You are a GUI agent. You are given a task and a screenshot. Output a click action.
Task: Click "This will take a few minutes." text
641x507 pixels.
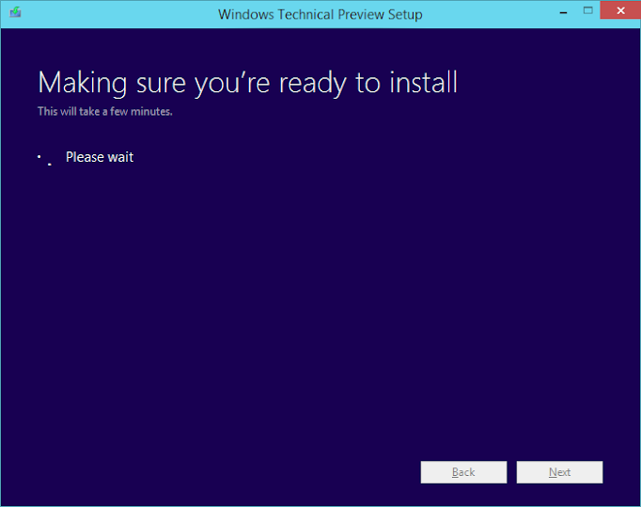[105, 111]
